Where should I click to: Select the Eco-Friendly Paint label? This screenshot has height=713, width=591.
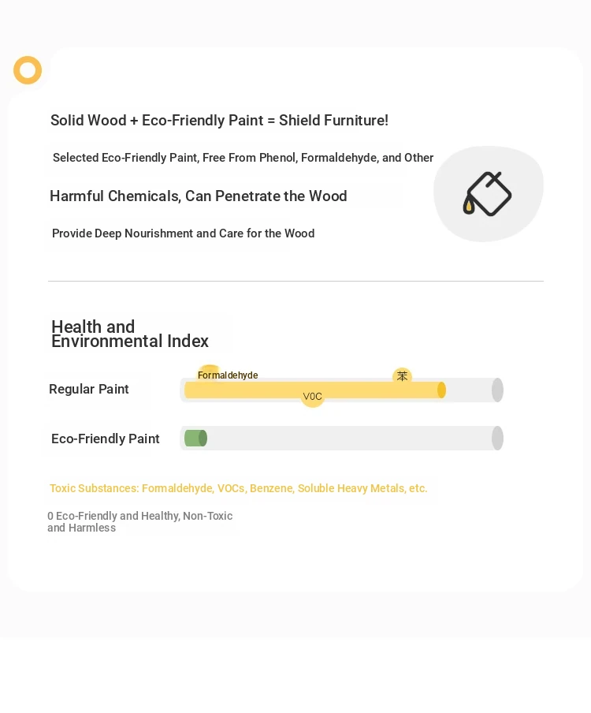click(106, 439)
